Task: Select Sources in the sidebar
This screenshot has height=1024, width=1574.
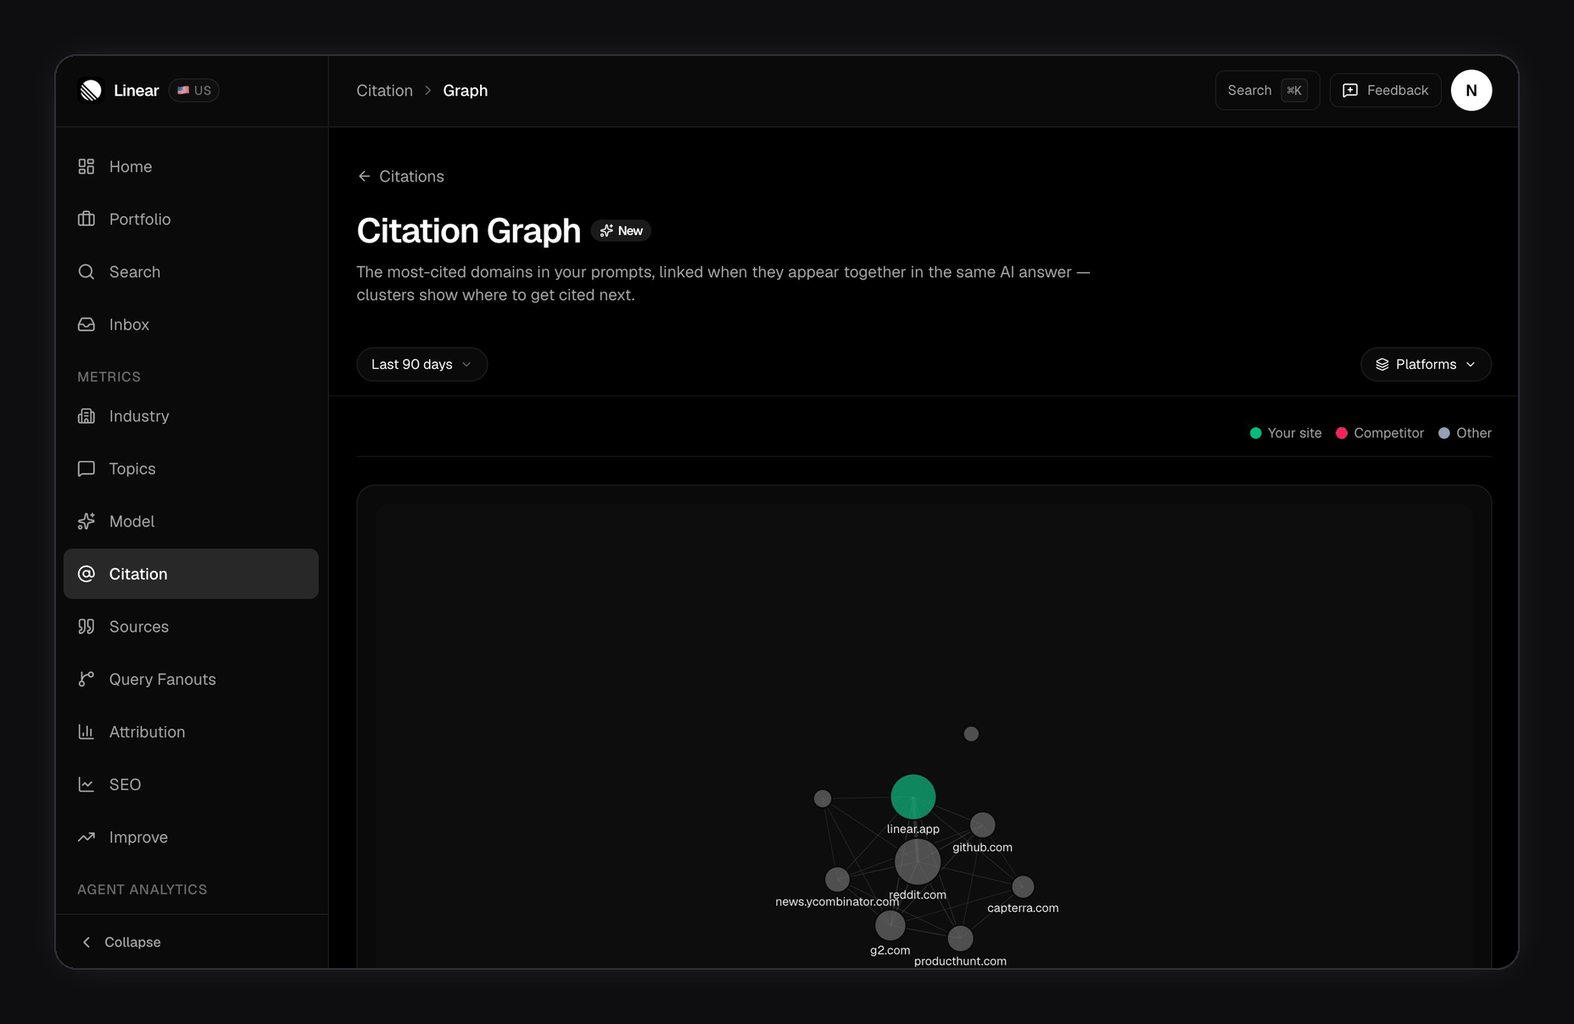Action: click(x=191, y=626)
